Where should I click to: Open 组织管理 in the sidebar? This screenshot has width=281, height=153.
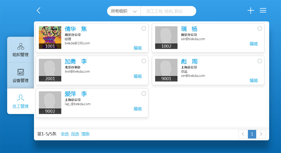(x=20, y=50)
